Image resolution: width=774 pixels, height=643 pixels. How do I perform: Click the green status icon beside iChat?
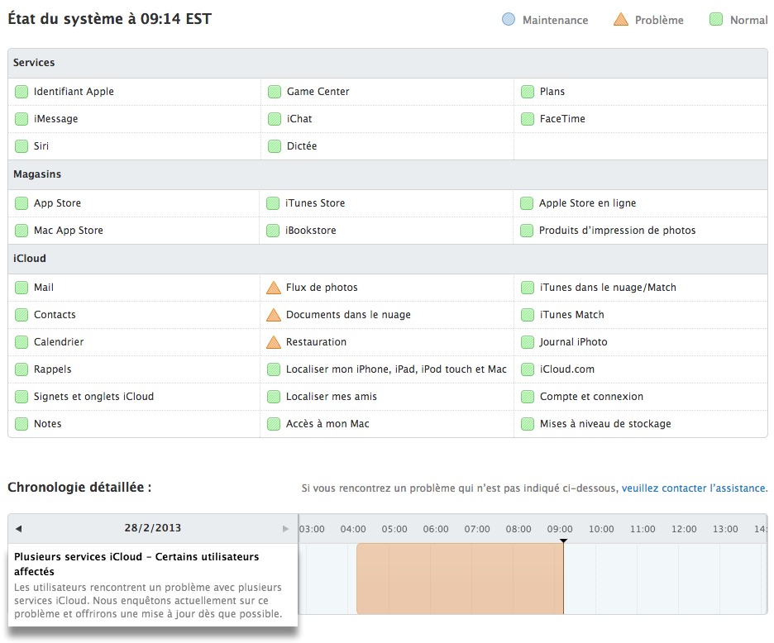(275, 119)
